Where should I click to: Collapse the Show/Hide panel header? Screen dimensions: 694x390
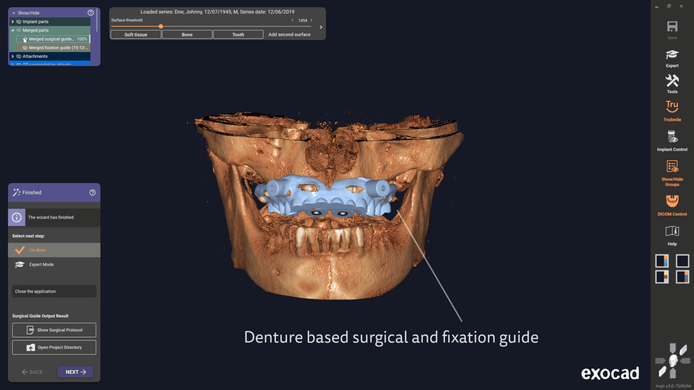[14, 13]
